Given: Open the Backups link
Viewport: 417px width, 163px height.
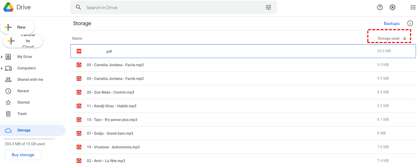Looking at the screenshot, I should (392, 24).
